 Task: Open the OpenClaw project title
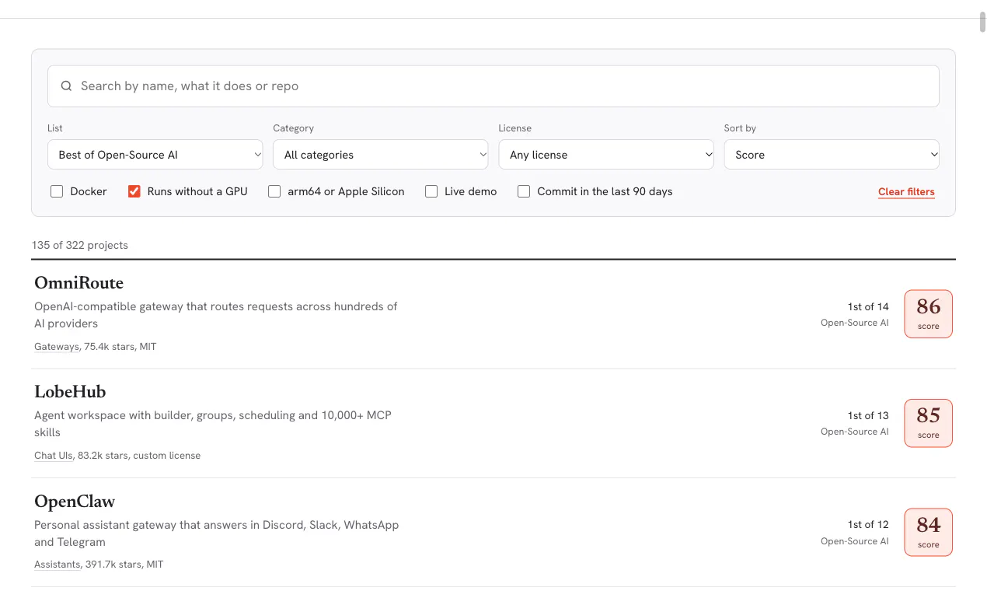(75, 502)
